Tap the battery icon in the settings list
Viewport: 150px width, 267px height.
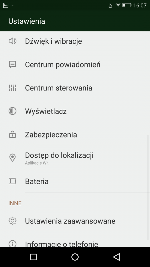tap(12, 181)
